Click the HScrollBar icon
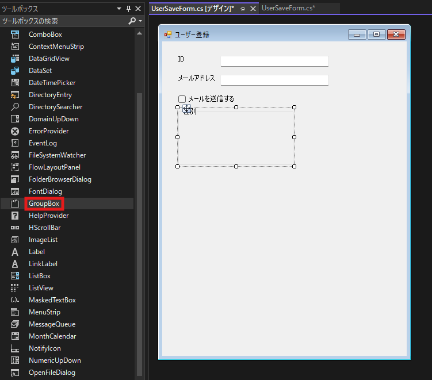 [x=15, y=228]
